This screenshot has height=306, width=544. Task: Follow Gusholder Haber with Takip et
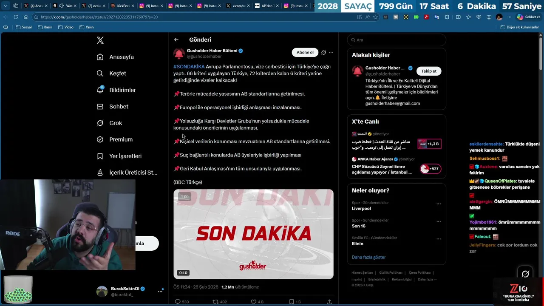429,71
